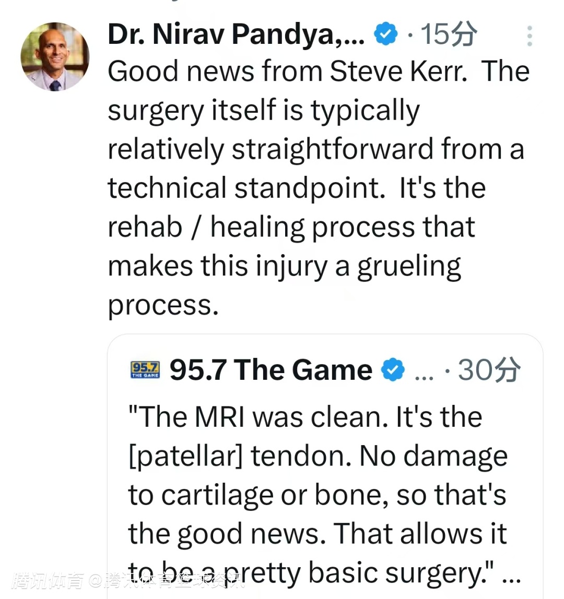Screen dimensions: 564x599
Task: Click the "30分" quoted post timestamp
Action: point(489,370)
